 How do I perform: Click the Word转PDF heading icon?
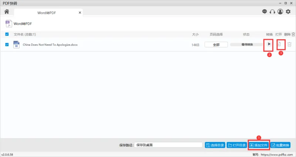pyautogui.click(x=9, y=24)
